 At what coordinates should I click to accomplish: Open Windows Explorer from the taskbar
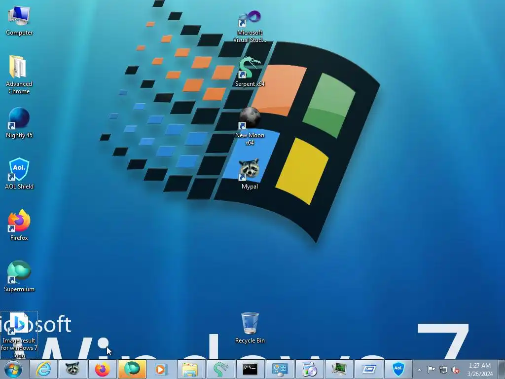pyautogui.click(x=190, y=369)
